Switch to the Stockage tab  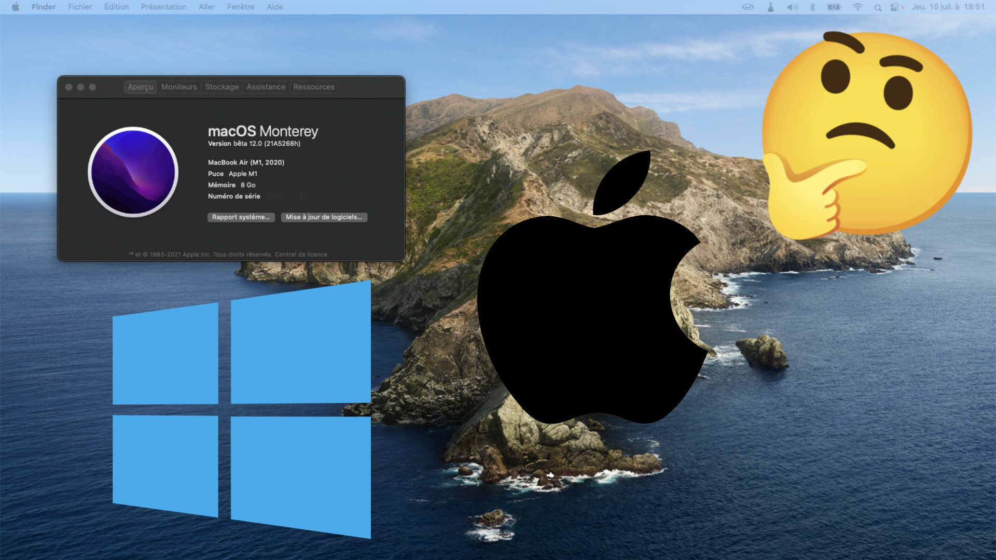click(222, 87)
